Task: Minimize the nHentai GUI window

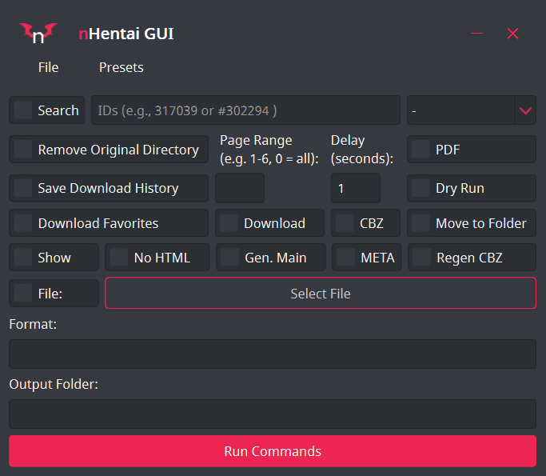Action: 476,34
